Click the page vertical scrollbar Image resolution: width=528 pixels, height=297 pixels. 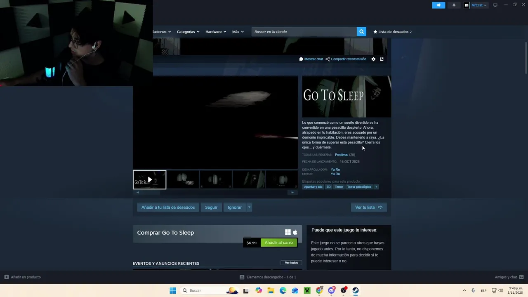pos(526,58)
